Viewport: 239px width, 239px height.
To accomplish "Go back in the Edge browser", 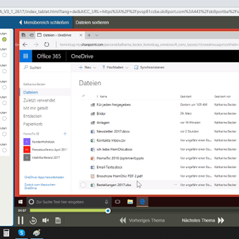I will point(25,45).
